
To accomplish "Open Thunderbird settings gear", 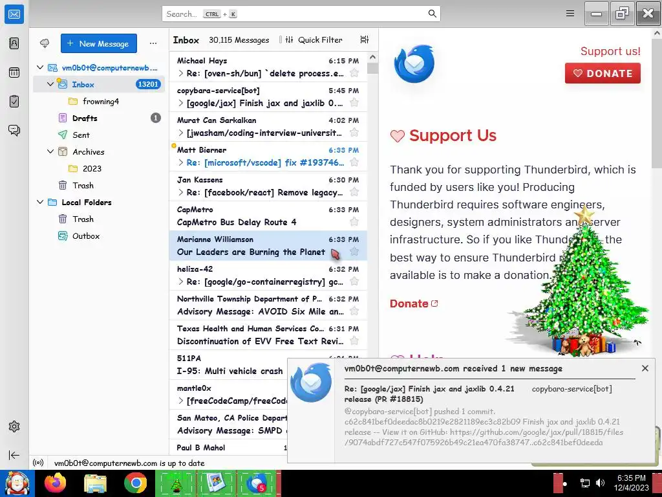I will tap(14, 426).
